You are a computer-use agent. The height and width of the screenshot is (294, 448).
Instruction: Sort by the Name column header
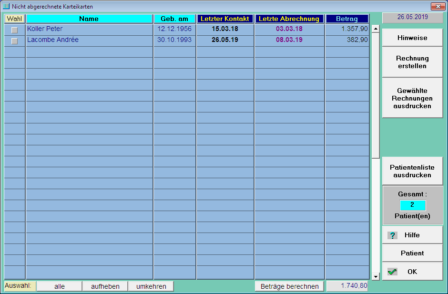tap(89, 19)
